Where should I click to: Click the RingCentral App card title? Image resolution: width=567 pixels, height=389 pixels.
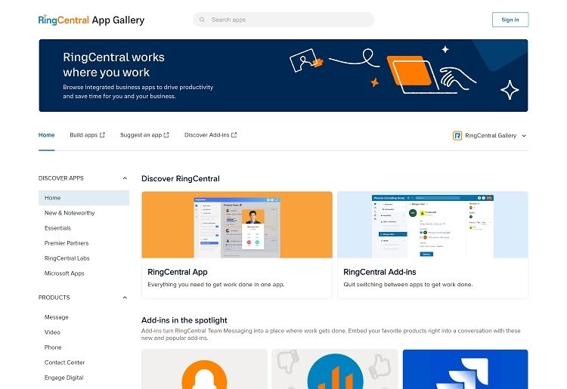point(178,272)
